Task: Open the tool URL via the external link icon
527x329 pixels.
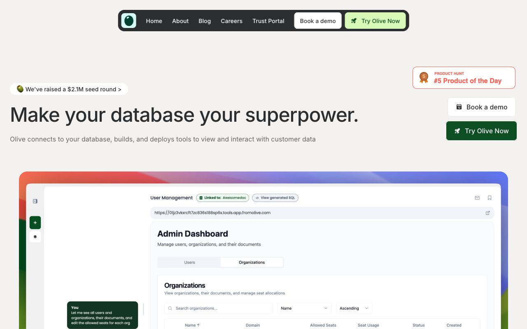Action: click(487, 213)
